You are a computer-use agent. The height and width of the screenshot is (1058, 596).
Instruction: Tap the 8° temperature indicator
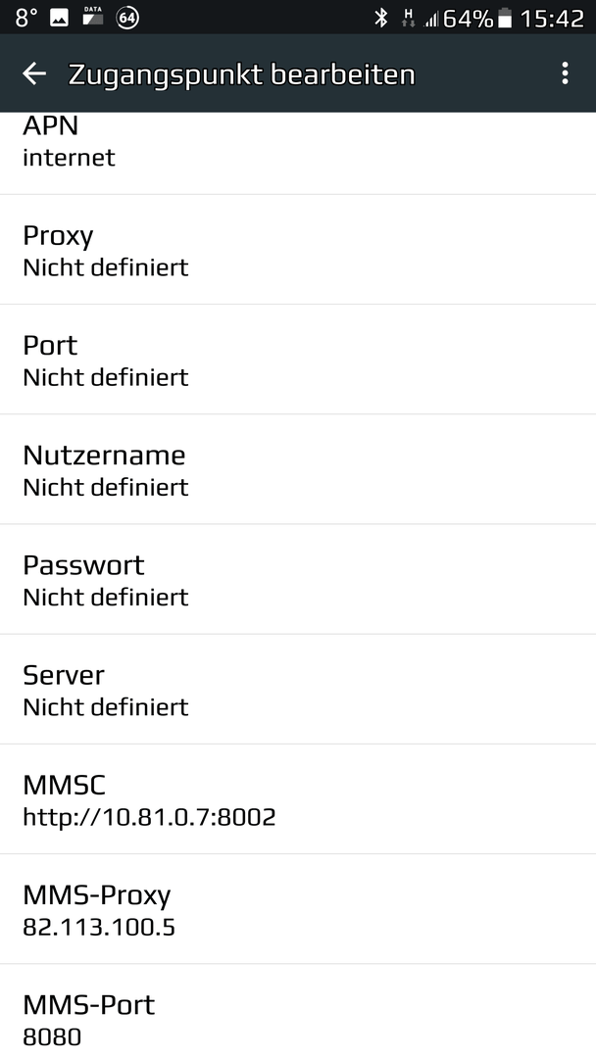pos(25,18)
